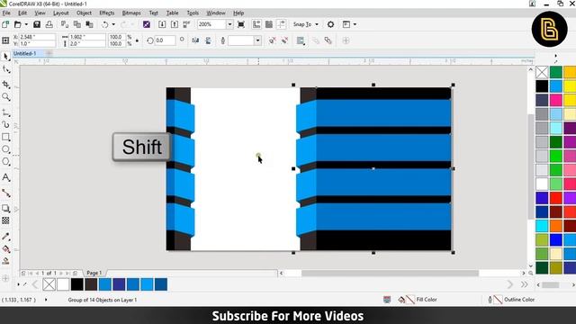Pick the black swatch in document palette
576x324 pixels.
pyautogui.click(x=77, y=284)
